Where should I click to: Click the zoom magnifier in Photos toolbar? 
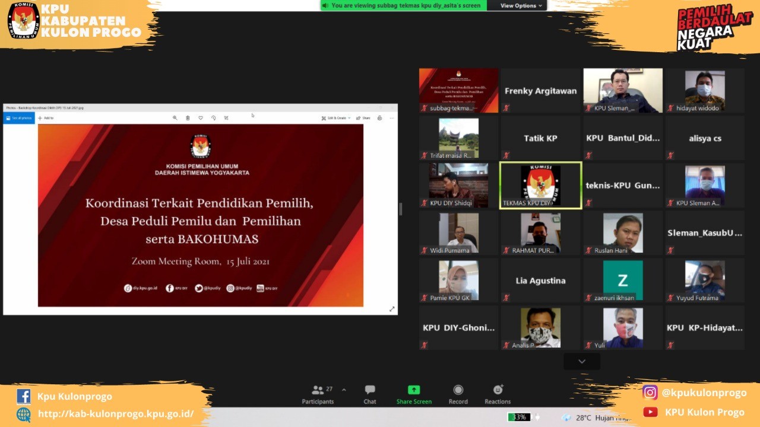click(x=175, y=118)
